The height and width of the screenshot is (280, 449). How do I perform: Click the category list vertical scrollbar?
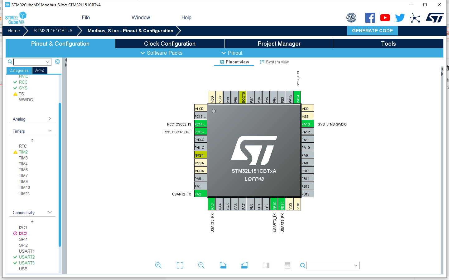[60, 175]
